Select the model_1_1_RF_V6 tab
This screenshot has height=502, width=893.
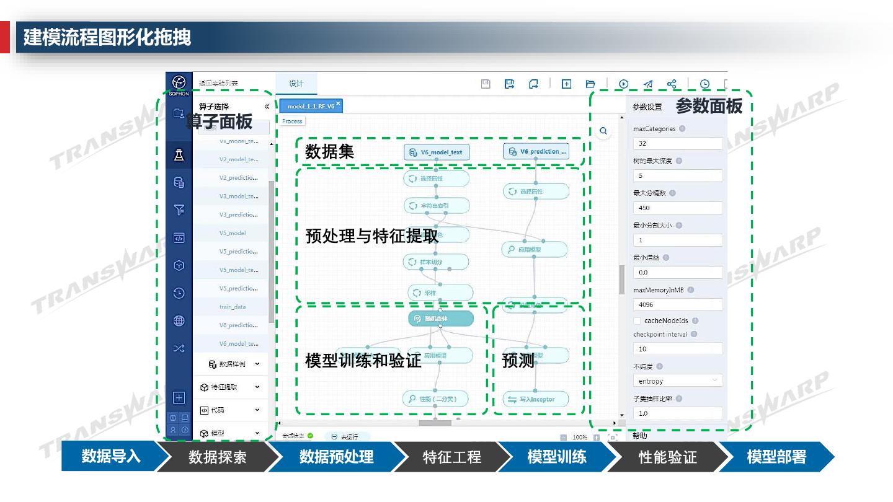[311, 107]
